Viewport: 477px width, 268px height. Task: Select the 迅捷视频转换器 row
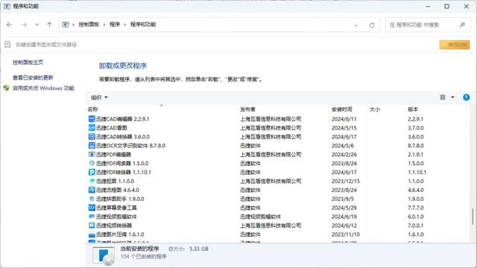(276, 226)
